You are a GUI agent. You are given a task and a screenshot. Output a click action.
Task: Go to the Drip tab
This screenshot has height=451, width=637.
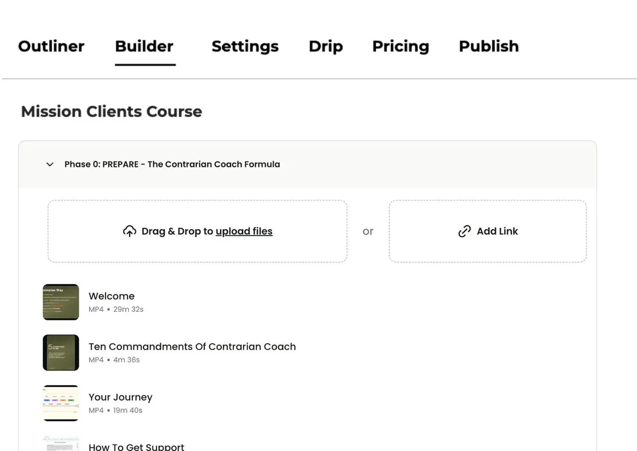click(x=326, y=46)
